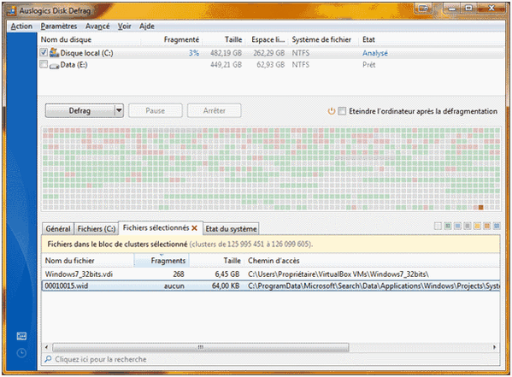Click the Arrêter button
The height and width of the screenshot is (377, 512).
(x=215, y=111)
